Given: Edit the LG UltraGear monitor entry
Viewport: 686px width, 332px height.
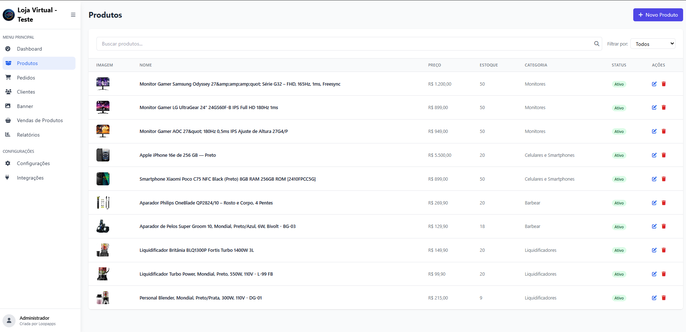Looking at the screenshot, I should (x=654, y=108).
